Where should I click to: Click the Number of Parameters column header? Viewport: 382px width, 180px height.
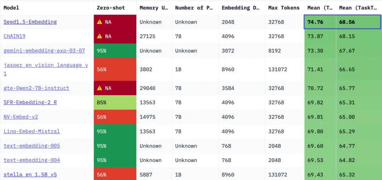pyautogui.click(x=194, y=8)
